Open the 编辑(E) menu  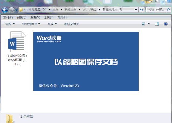click(x=21, y=17)
